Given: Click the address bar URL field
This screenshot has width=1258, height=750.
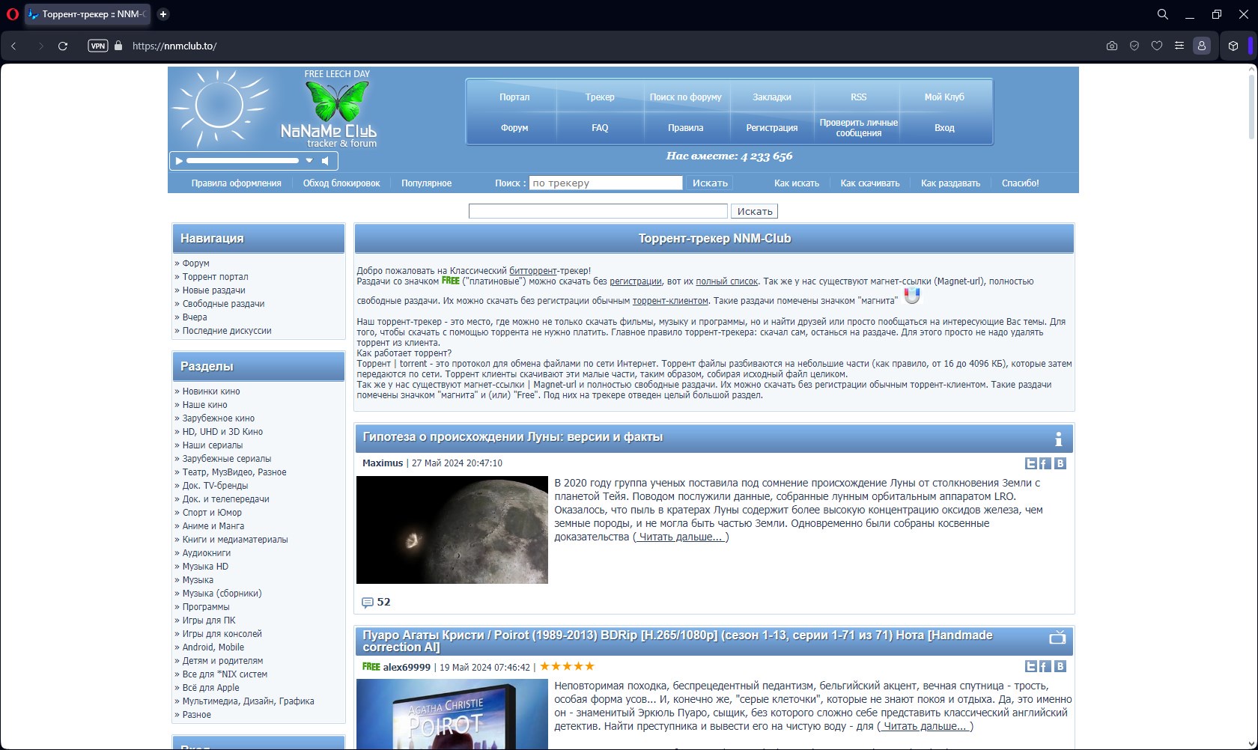Looking at the screenshot, I should 599,46.
